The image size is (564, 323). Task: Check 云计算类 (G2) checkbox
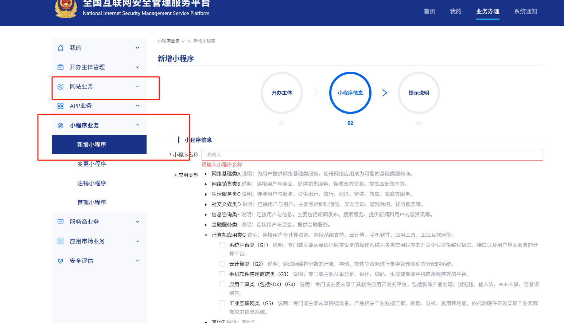pyautogui.click(x=222, y=264)
